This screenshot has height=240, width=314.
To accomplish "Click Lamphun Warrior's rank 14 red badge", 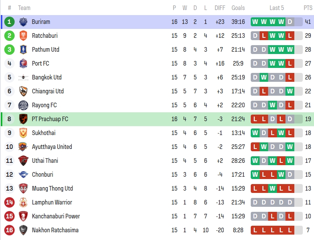I will [x=10, y=203].
